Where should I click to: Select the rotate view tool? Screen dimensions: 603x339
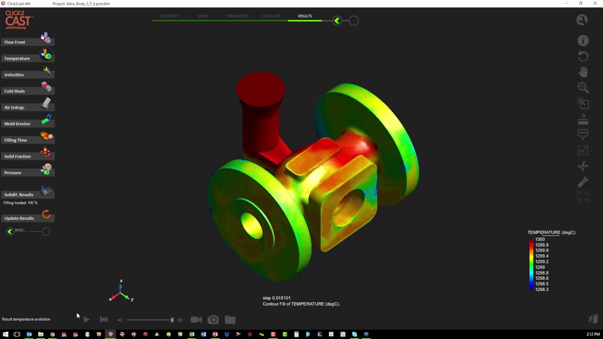pyautogui.click(x=583, y=56)
